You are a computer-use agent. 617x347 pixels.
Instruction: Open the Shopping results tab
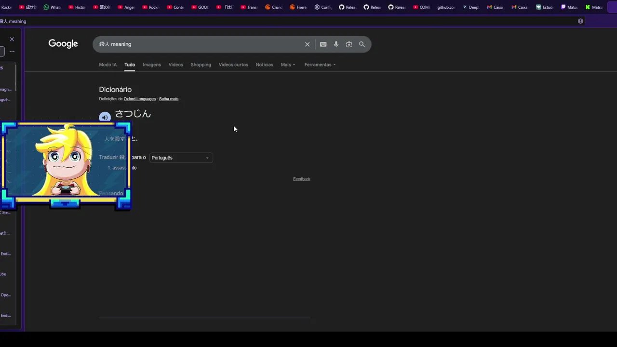click(201, 65)
